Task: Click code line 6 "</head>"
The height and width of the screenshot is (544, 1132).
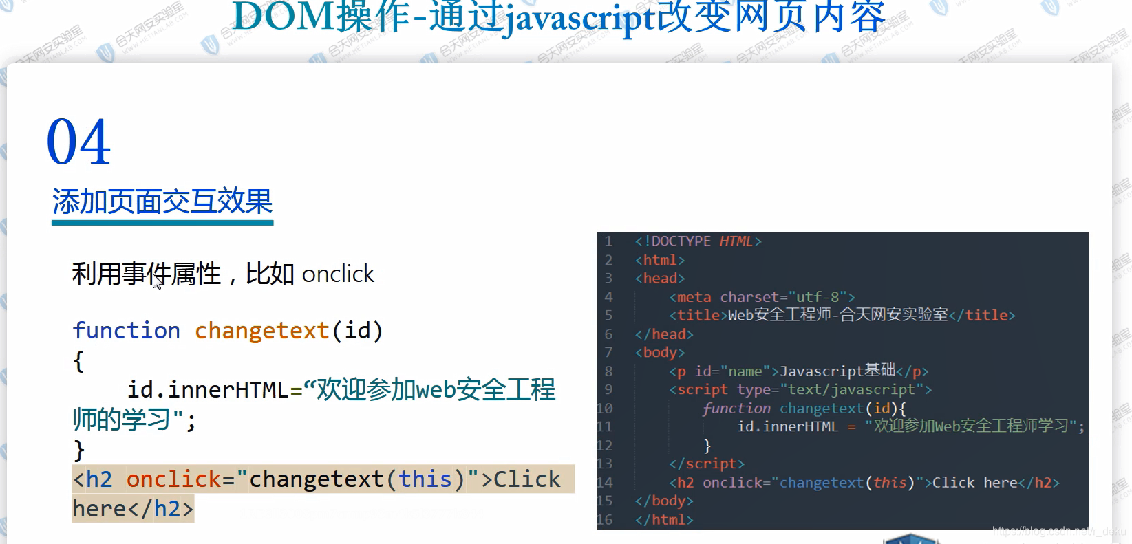Action: pyautogui.click(x=664, y=334)
